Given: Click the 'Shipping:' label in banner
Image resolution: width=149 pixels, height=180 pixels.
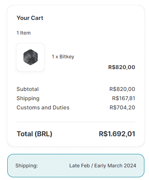Looking at the screenshot, I should (26, 166).
